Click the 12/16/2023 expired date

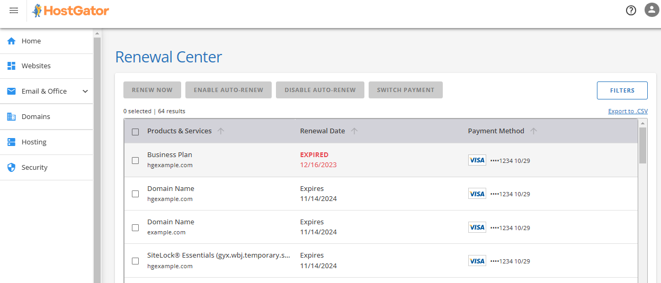pos(318,165)
